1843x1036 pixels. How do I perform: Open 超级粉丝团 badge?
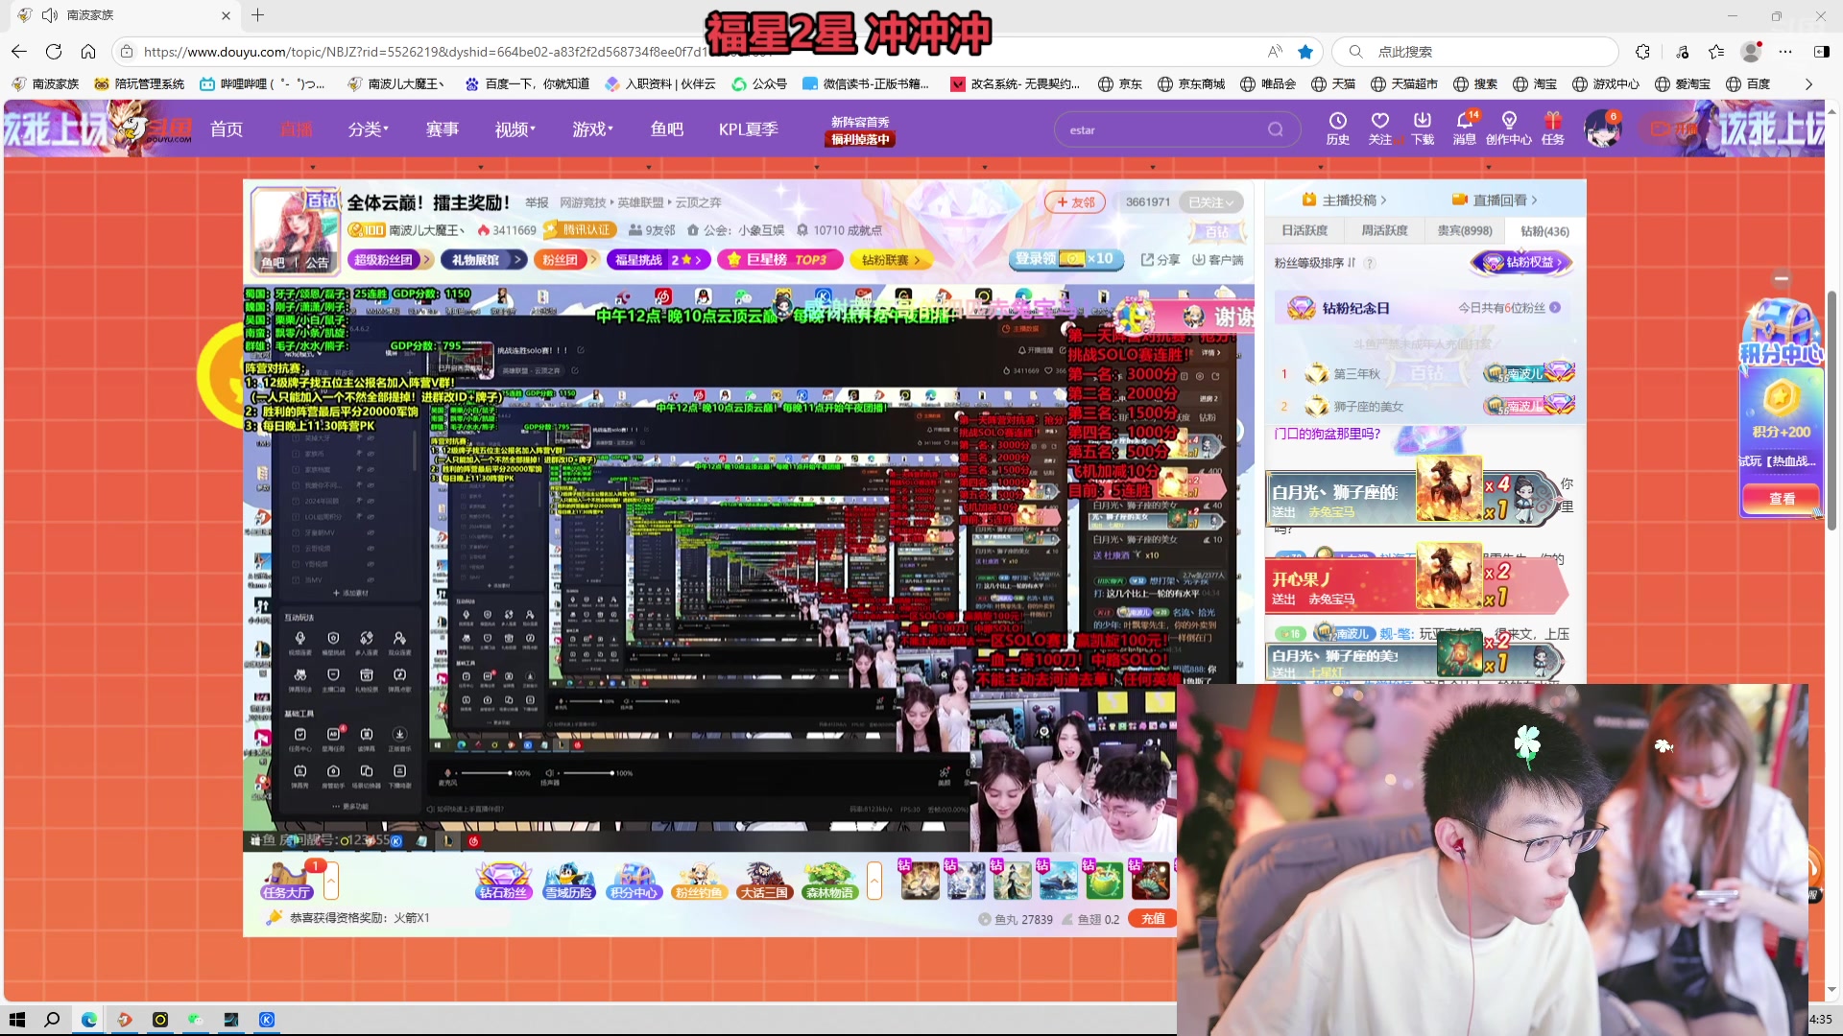point(390,260)
